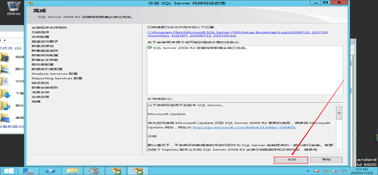
Task: Click the 服务器配置 step
Action: (42, 65)
